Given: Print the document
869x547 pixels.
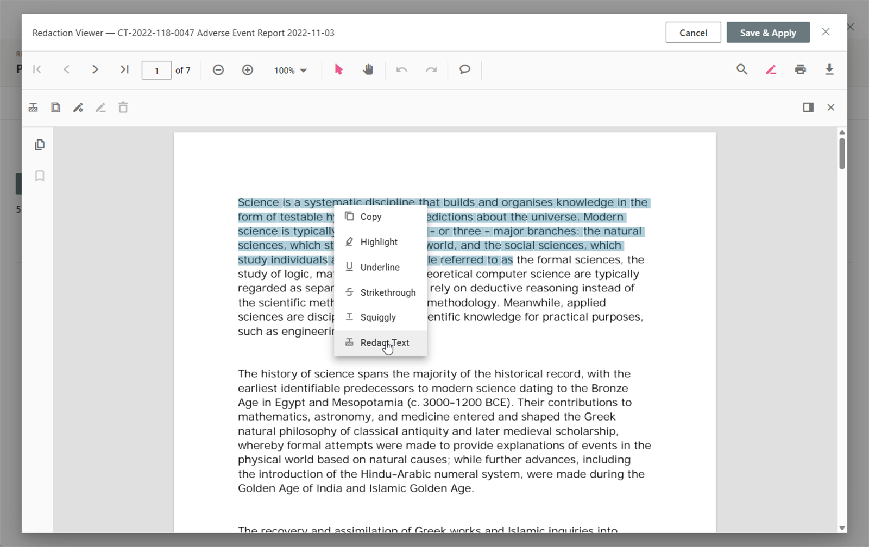Looking at the screenshot, I should (x=800, y=69).
